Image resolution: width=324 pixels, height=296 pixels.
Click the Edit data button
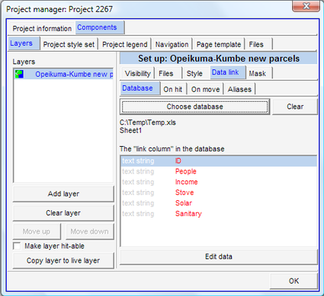coord(219,256)
